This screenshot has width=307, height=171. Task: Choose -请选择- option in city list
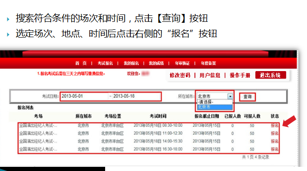tap(214, 102)
